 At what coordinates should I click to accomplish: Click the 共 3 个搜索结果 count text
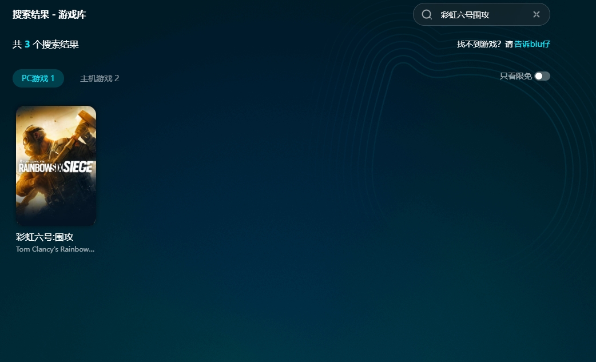coord(46,45)
